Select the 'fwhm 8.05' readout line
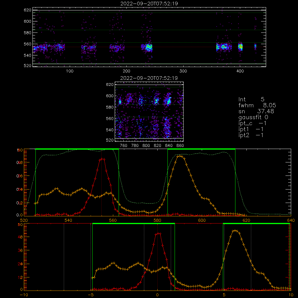The height and width of the screenshot is (298, 298). [257, 105]
